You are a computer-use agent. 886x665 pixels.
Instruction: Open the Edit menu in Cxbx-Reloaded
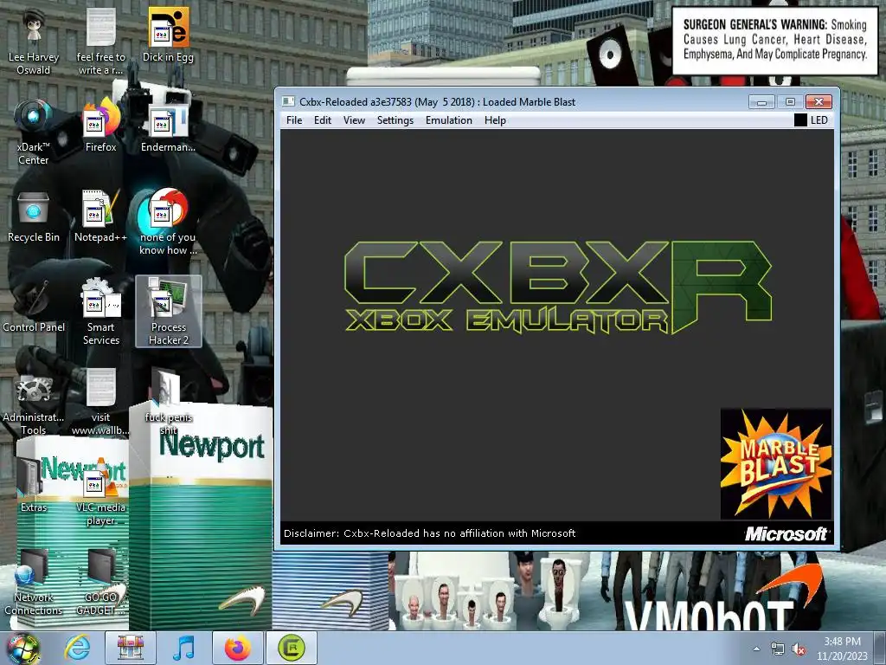323,119
